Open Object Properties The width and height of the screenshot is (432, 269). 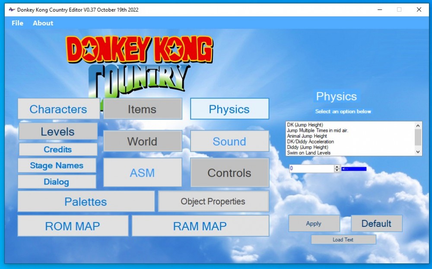pos(213,201)
